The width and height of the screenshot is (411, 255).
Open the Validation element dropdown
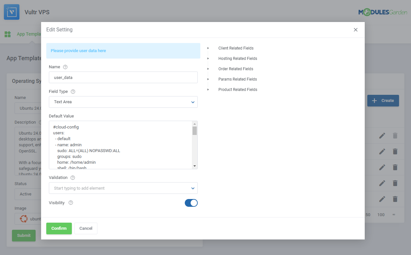point(123,188)
